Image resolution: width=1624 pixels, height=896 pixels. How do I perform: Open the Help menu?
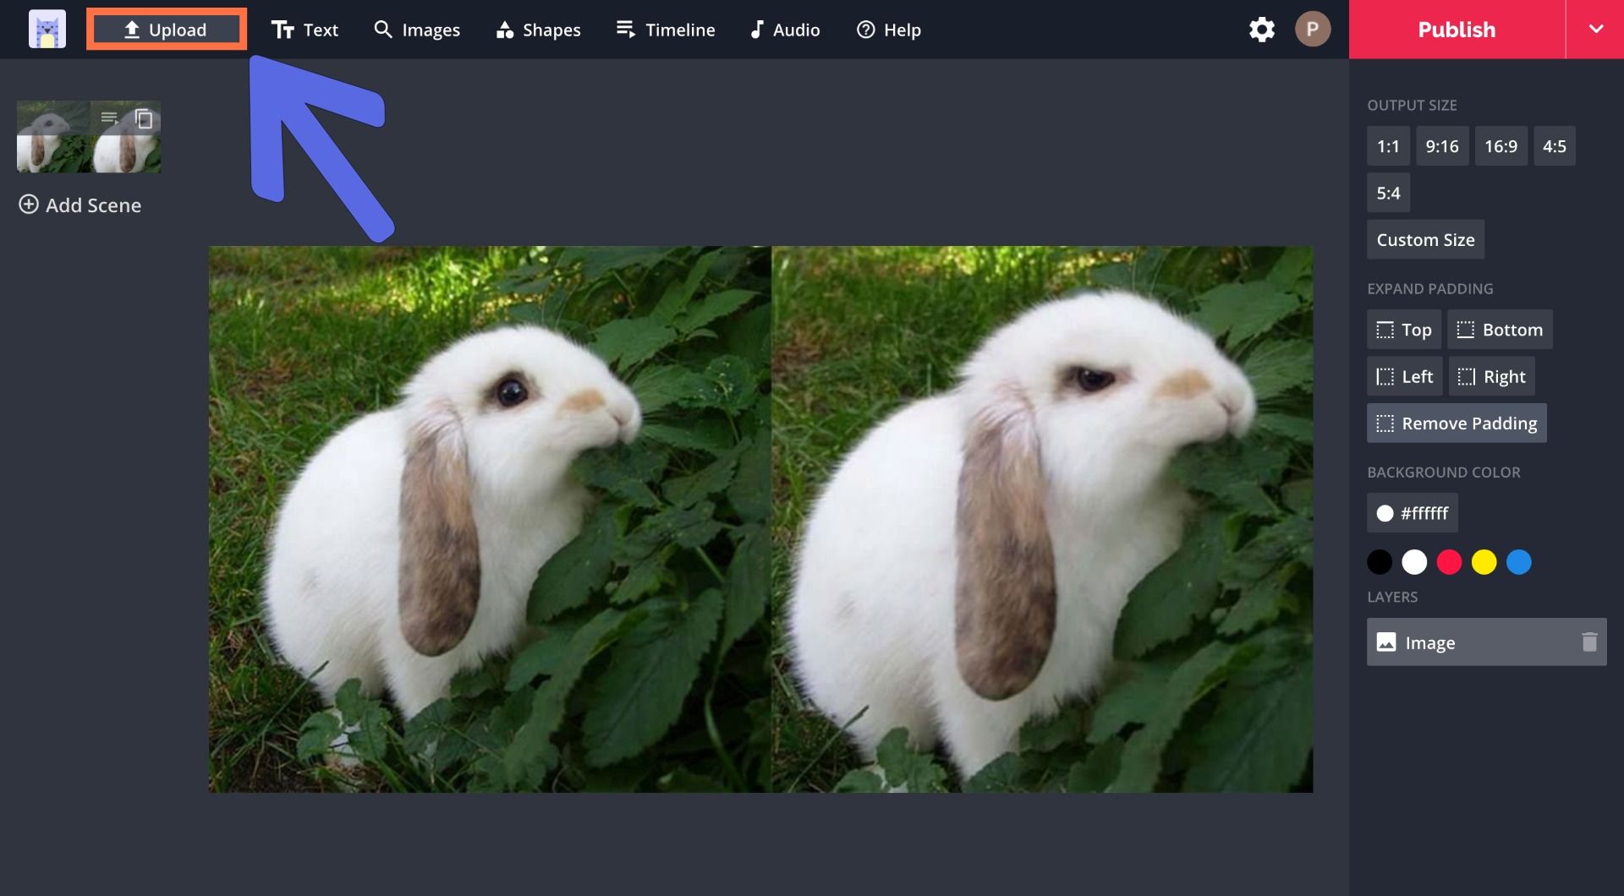click(888, 30)
